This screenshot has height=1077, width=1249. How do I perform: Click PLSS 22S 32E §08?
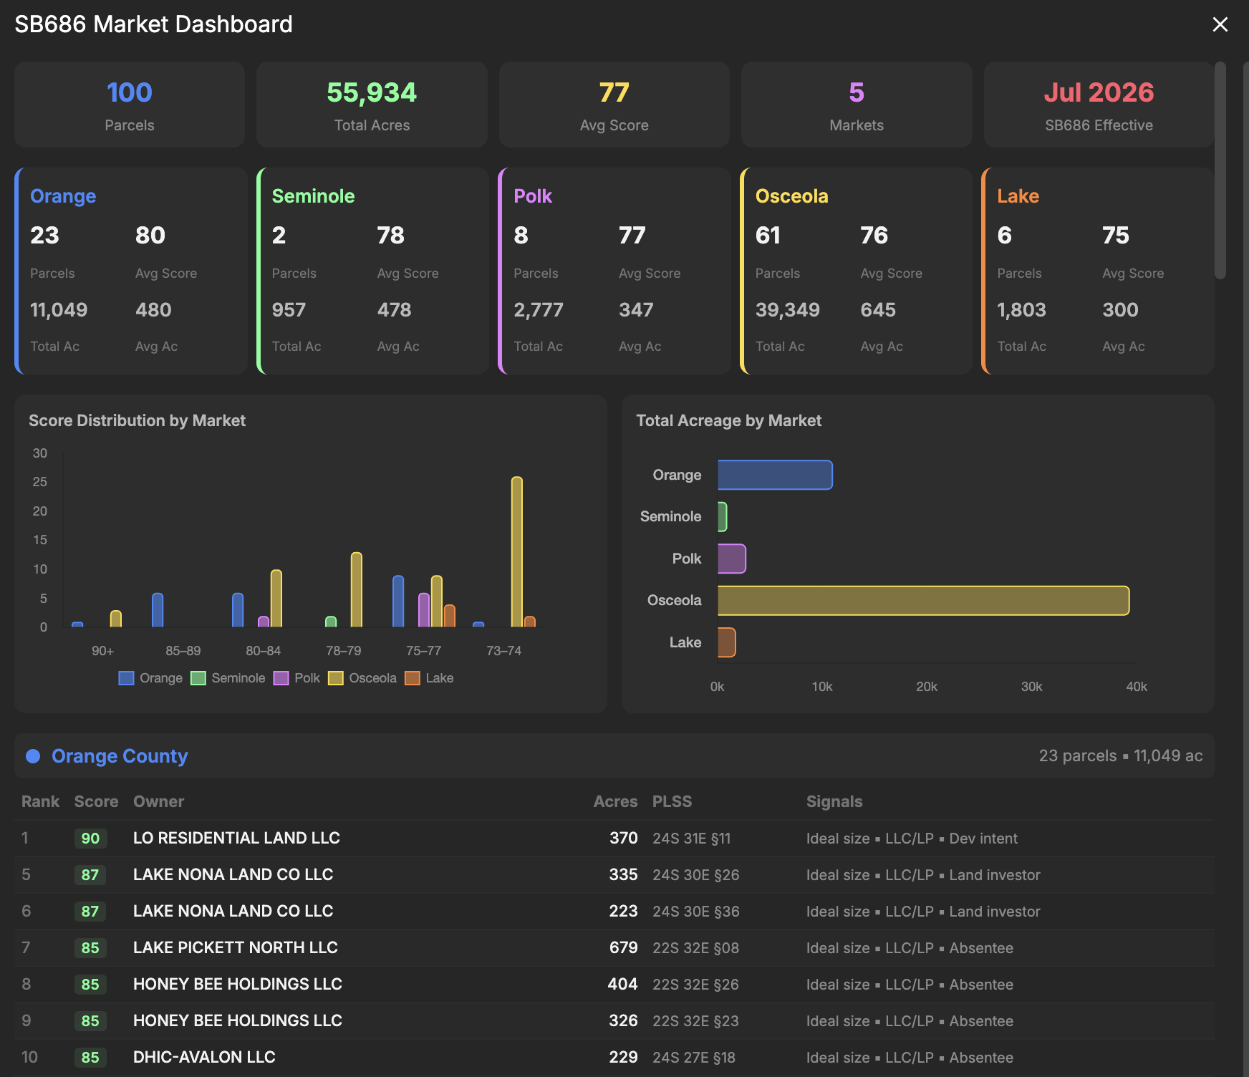[695, 948]
